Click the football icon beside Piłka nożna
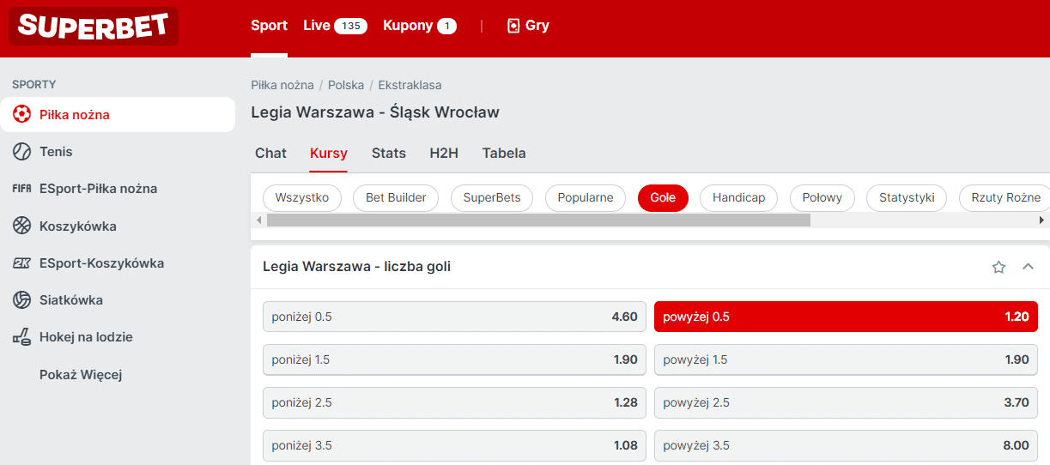The height and width of the screenshot is (465, 1050). pos(21,114)
